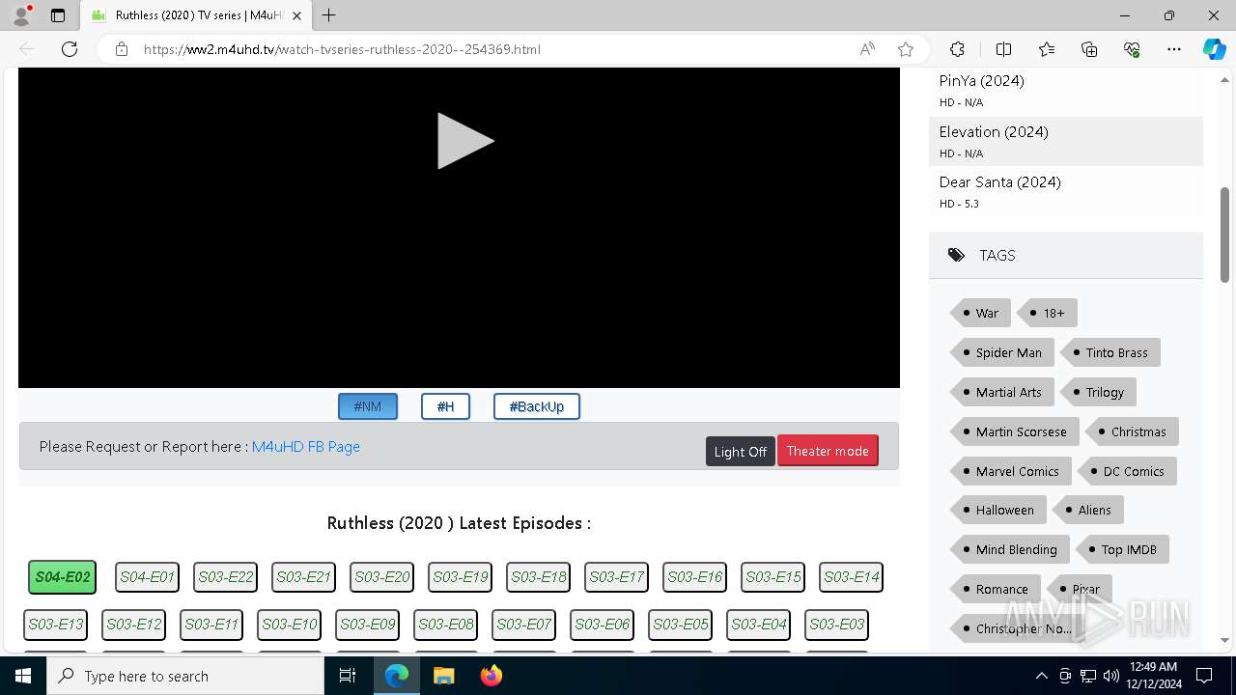
Task: Add this page to favorites star
Action: pos(906,49)
